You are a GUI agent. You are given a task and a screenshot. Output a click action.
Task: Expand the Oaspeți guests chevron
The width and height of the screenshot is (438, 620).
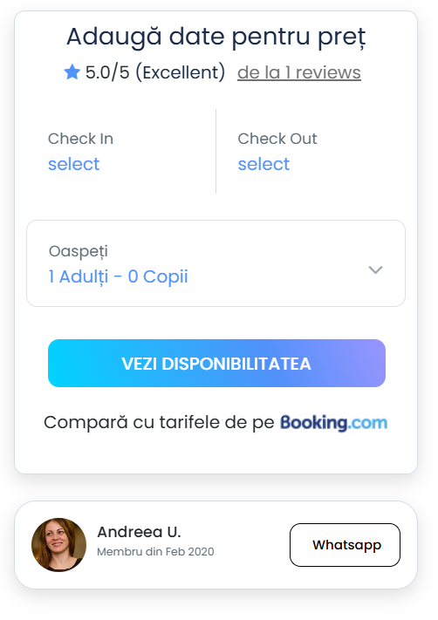(375, 269)
